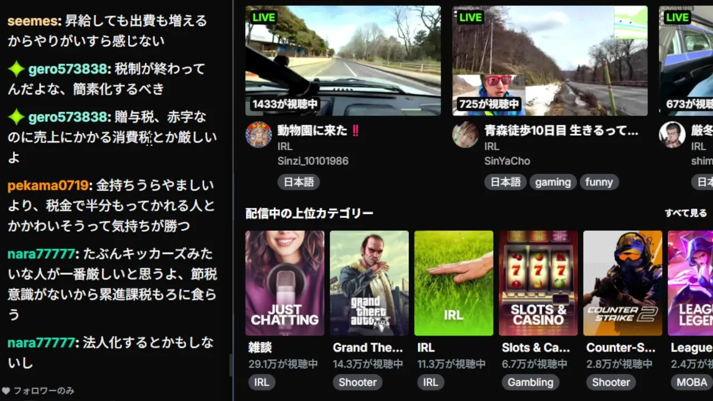Open Counter-Strike 2 category cover
Viewport: 713px width, 401px height.
(x=623, y=283)
